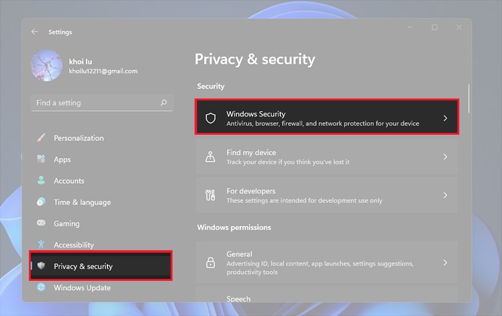Expand Windows Security via its chevron

tap(446, 118)
